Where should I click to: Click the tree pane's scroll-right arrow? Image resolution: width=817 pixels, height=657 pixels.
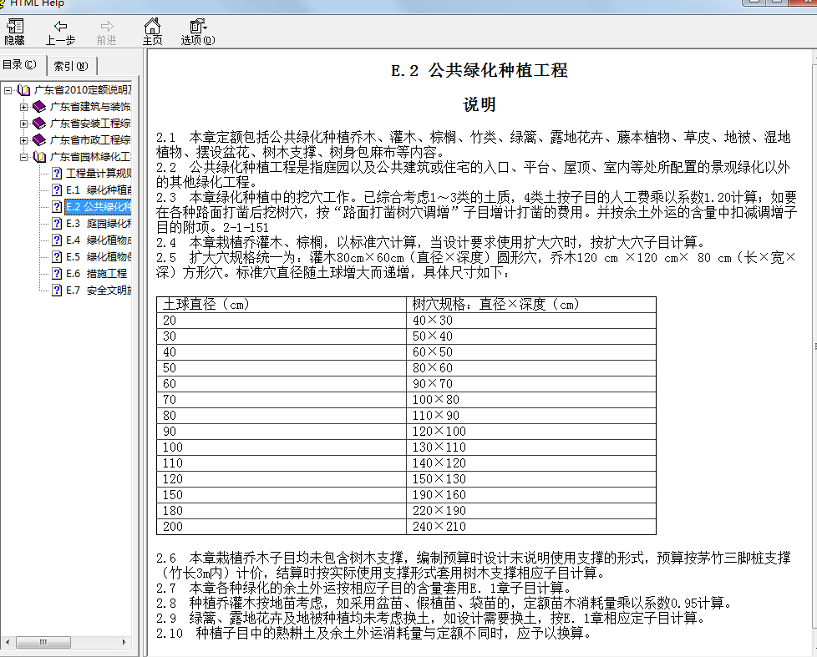click(x=124, y=643)
